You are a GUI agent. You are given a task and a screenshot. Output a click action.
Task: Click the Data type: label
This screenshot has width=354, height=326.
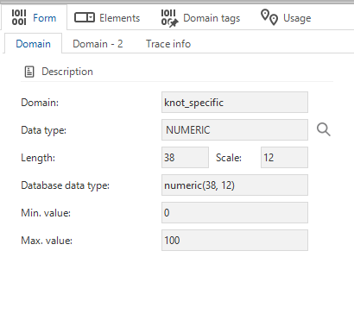43,130
